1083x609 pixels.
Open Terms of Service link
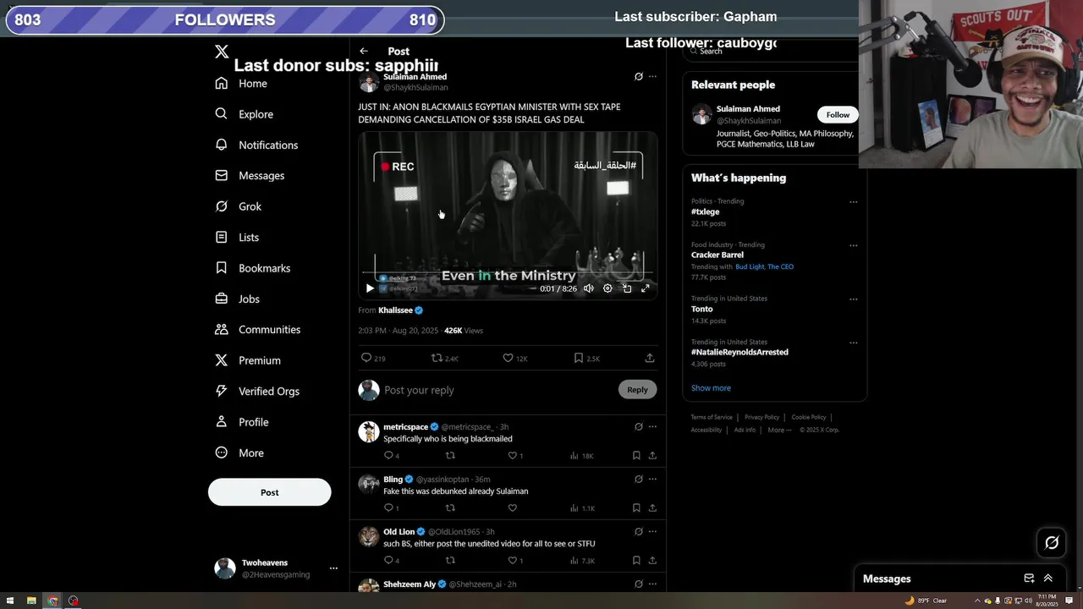(x=712, y=417)
